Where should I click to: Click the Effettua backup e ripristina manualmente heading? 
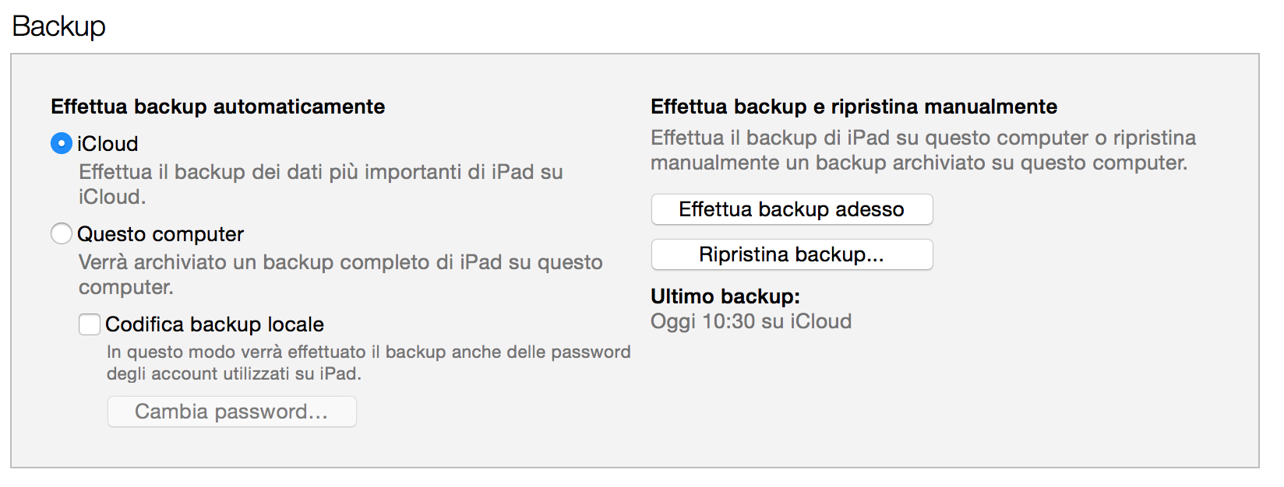point(854,107)
